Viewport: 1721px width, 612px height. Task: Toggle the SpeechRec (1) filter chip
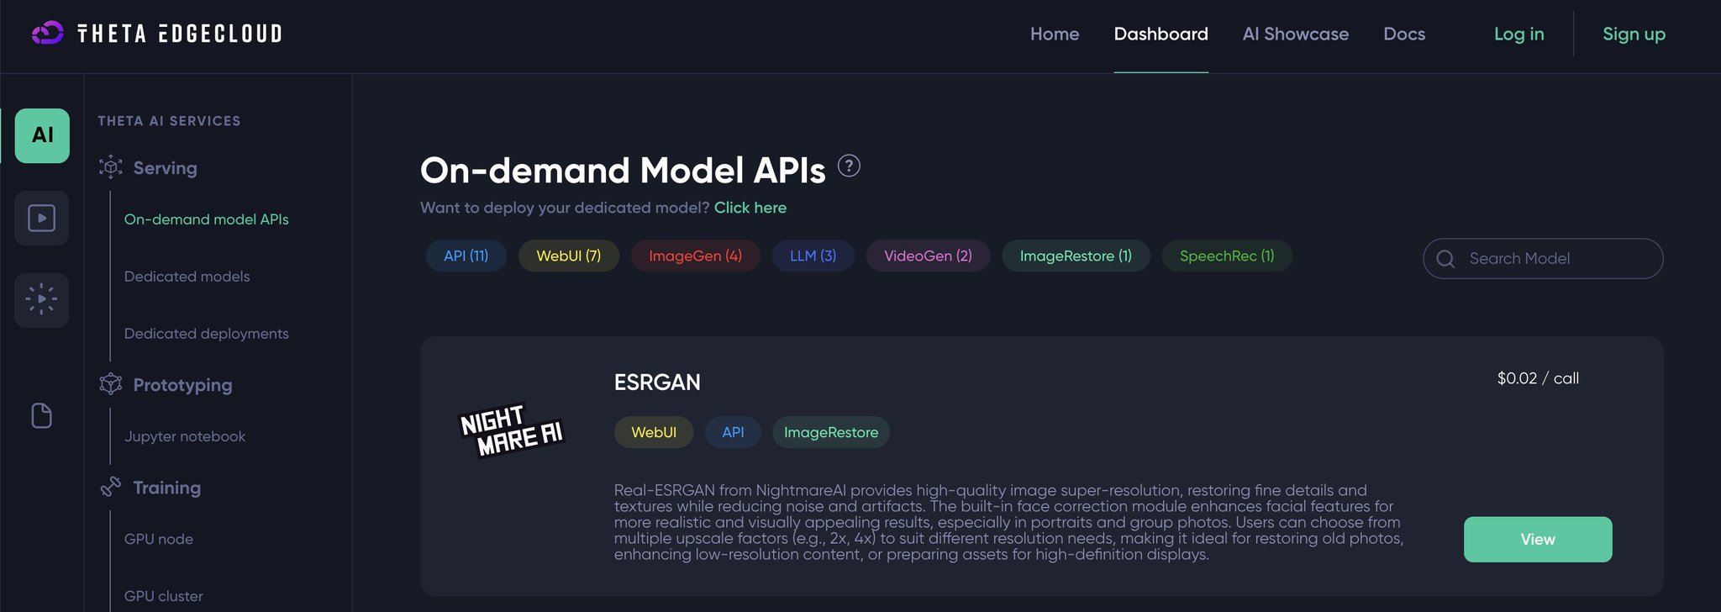(1227, 256)
